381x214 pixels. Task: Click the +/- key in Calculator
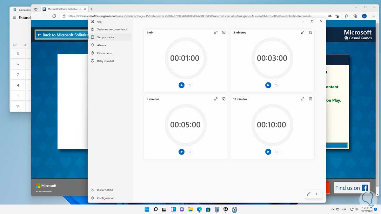pos(18,106)
